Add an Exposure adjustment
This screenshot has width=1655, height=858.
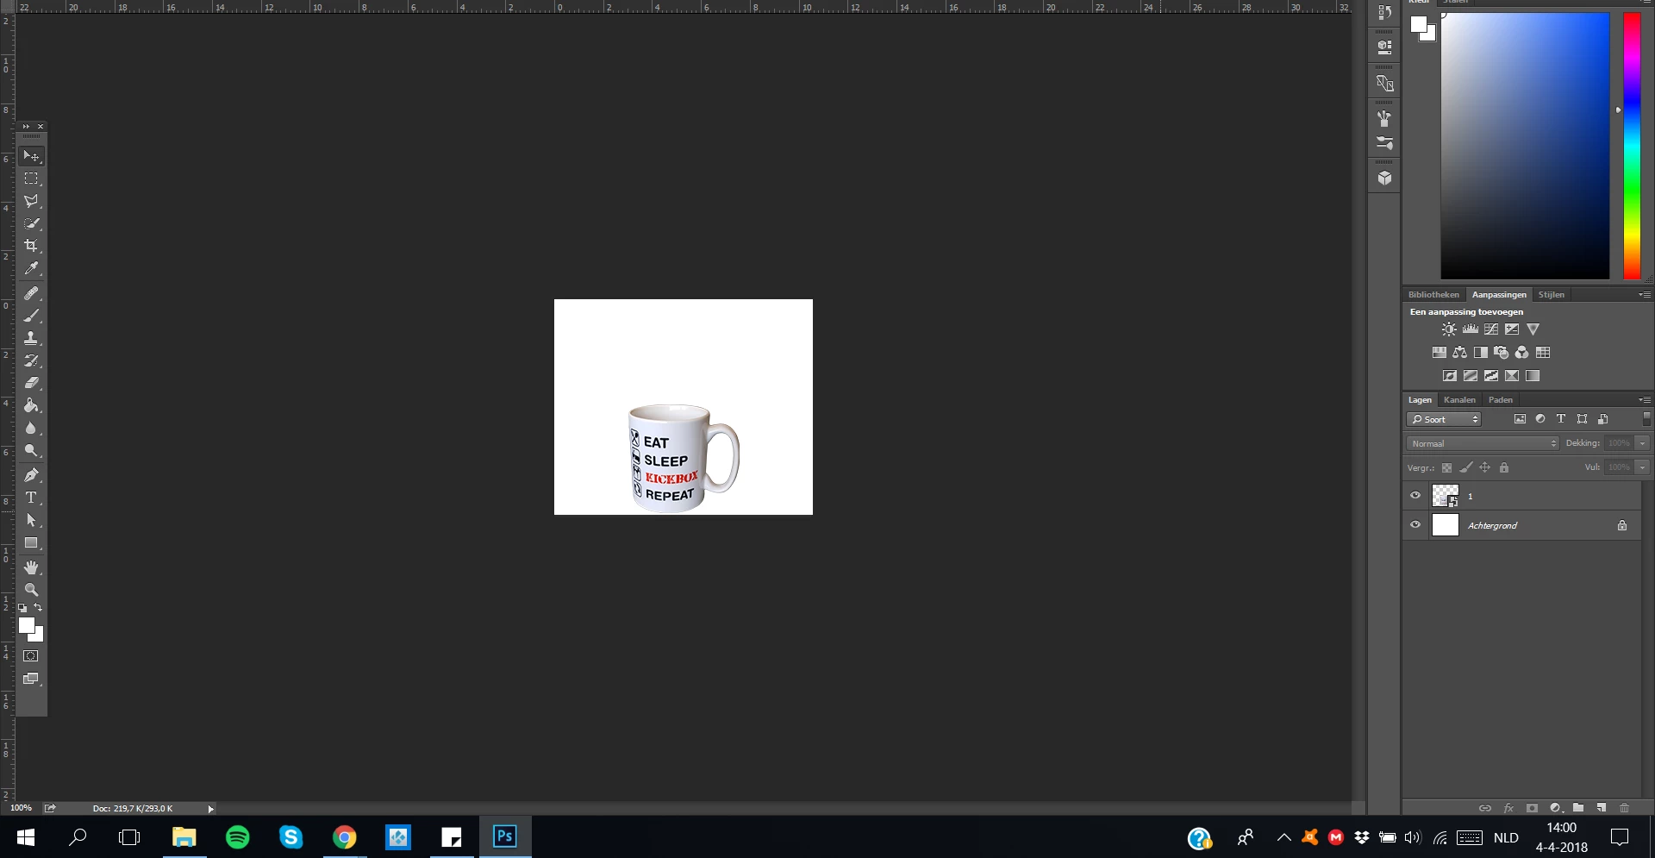[x=1512, y=329]
